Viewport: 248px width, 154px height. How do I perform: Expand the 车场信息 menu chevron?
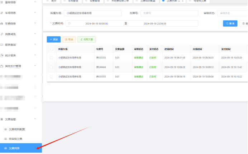[35, 12]
